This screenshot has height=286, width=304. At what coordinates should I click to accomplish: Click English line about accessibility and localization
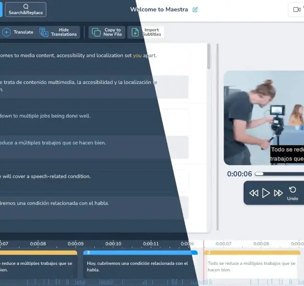[x=79, y=56]
